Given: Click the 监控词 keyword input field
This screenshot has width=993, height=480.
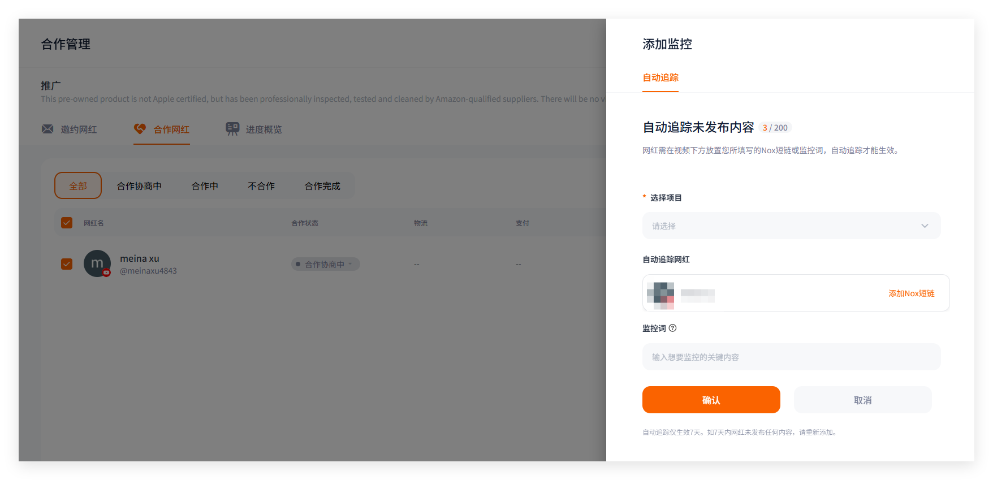Looking at the screenshot, I should [791, 357].
